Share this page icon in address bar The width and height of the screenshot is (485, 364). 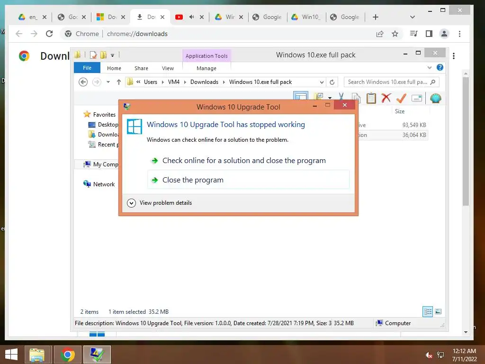tap(380, 34)
